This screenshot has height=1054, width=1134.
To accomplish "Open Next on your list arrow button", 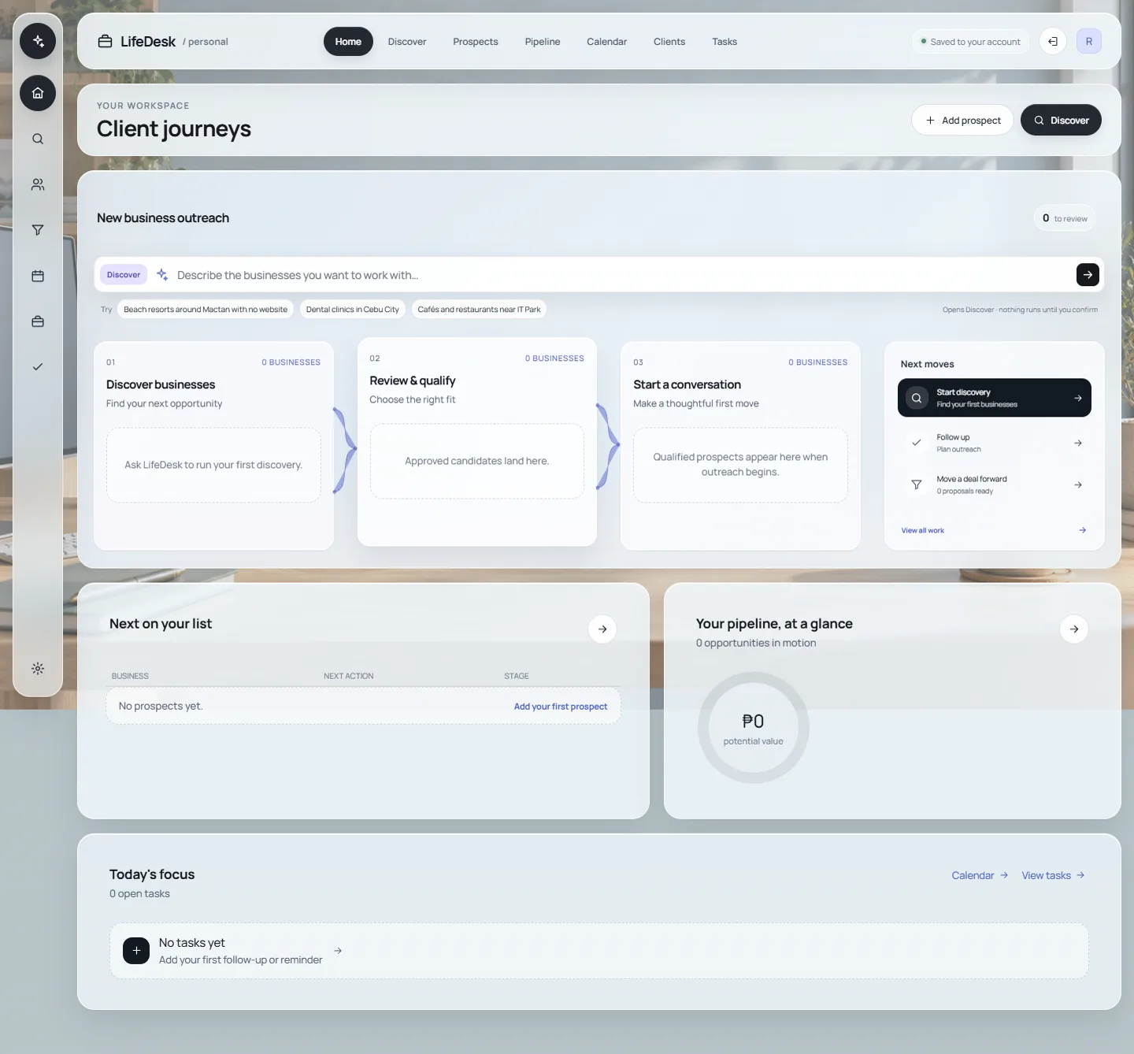I will tap(602, 629).
